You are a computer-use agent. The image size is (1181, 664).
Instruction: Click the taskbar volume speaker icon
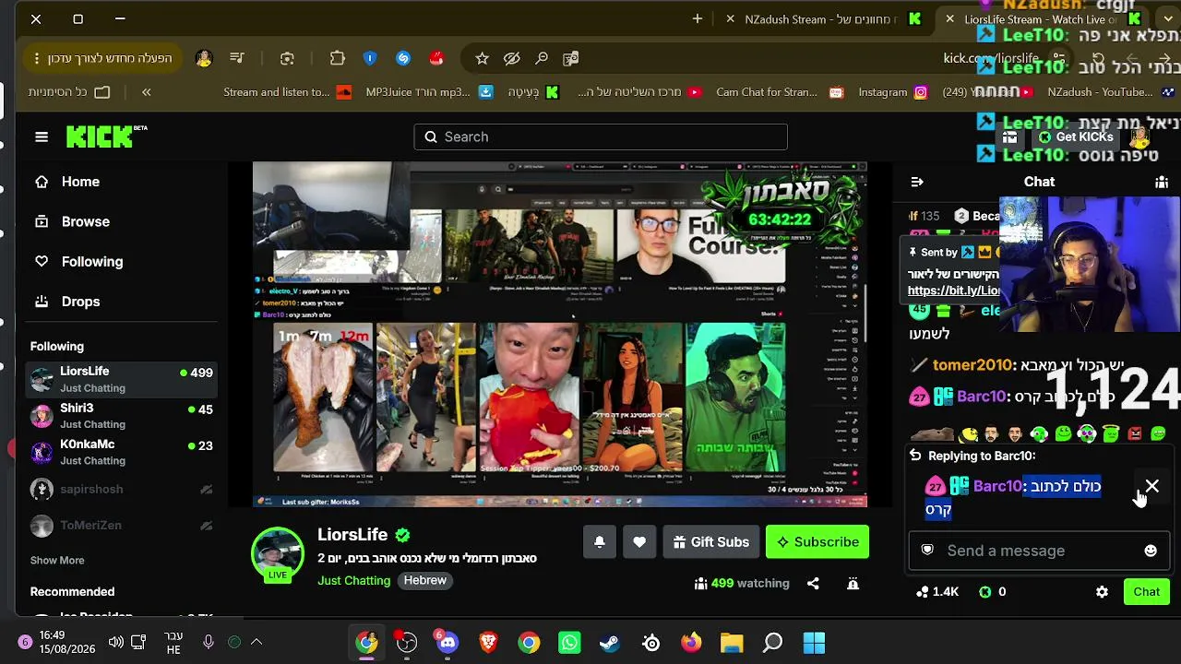pyautogui.click(x=115, y=643)
